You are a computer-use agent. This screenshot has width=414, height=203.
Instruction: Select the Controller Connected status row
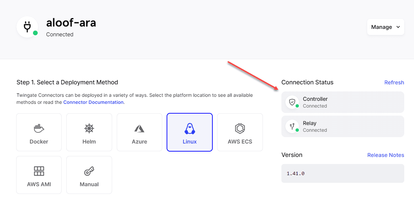(x=343, y=102)
